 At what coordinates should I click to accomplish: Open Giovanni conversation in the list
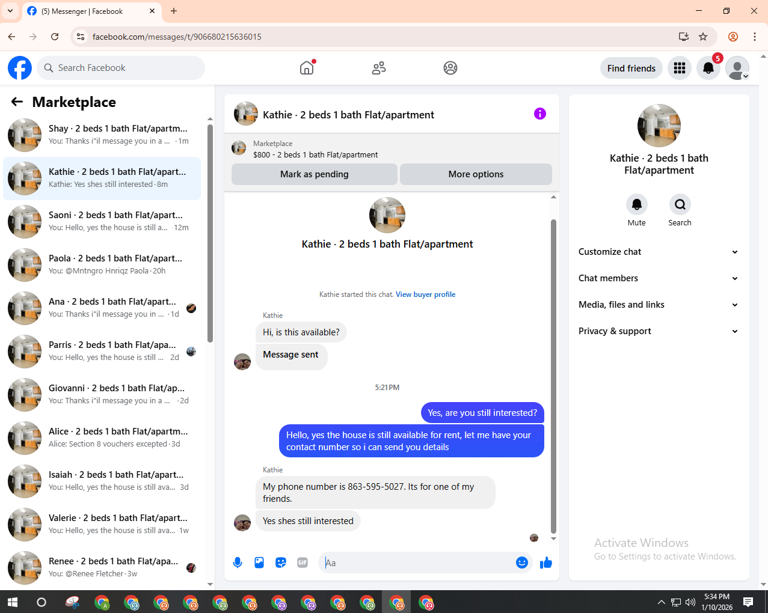[x=102, y=395]
